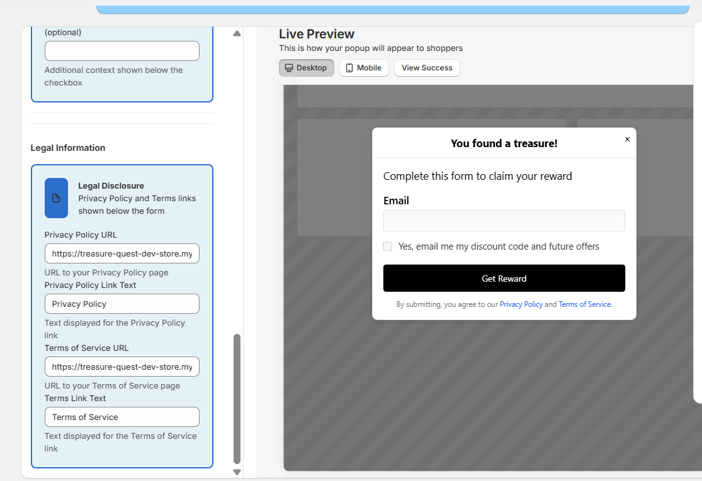702x481 pixels.
Task: Select the Desktop preview mode button
Action: tap(306, 67)
